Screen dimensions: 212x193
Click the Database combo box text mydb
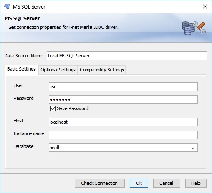point(55,148)
